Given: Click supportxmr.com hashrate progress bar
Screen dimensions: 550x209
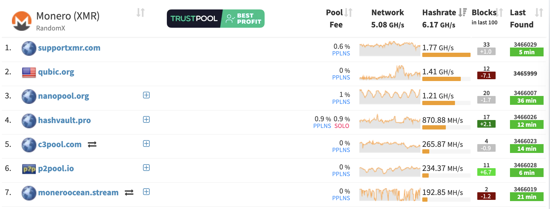Looking at the screenshot, I should pyautogui.click(x=446, y=55).
